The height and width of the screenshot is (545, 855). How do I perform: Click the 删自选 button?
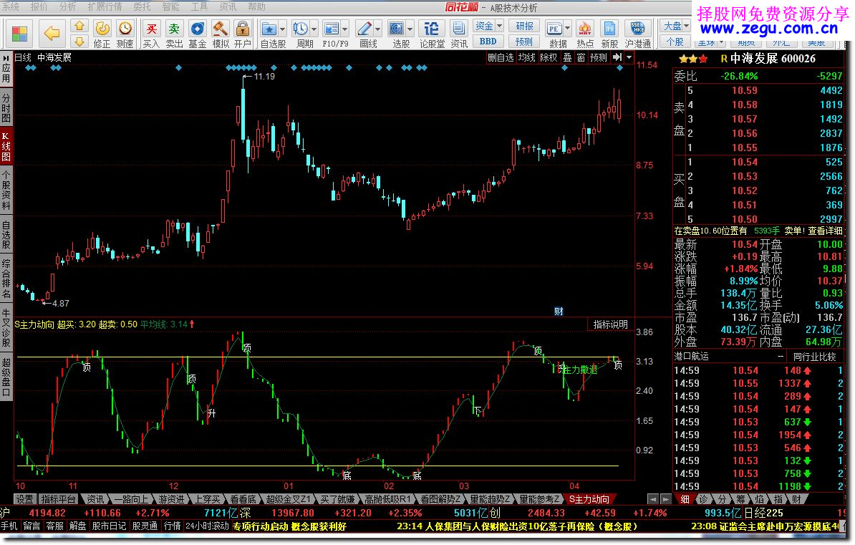(x=501, y=57)
